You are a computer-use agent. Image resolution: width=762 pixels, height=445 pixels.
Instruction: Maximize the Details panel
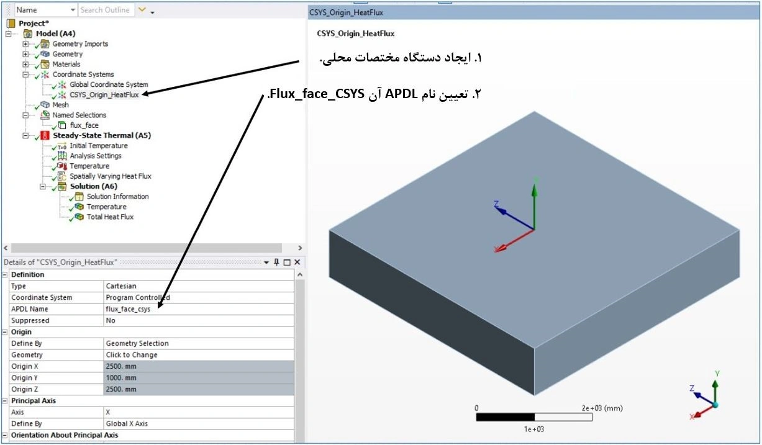click(x=287, y=263)
